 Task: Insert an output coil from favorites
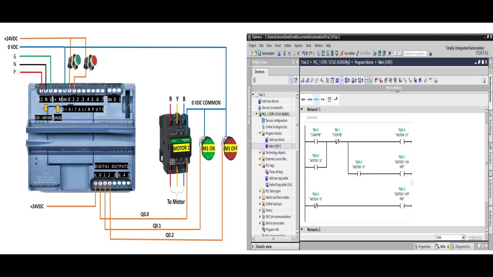click(316, 100)
